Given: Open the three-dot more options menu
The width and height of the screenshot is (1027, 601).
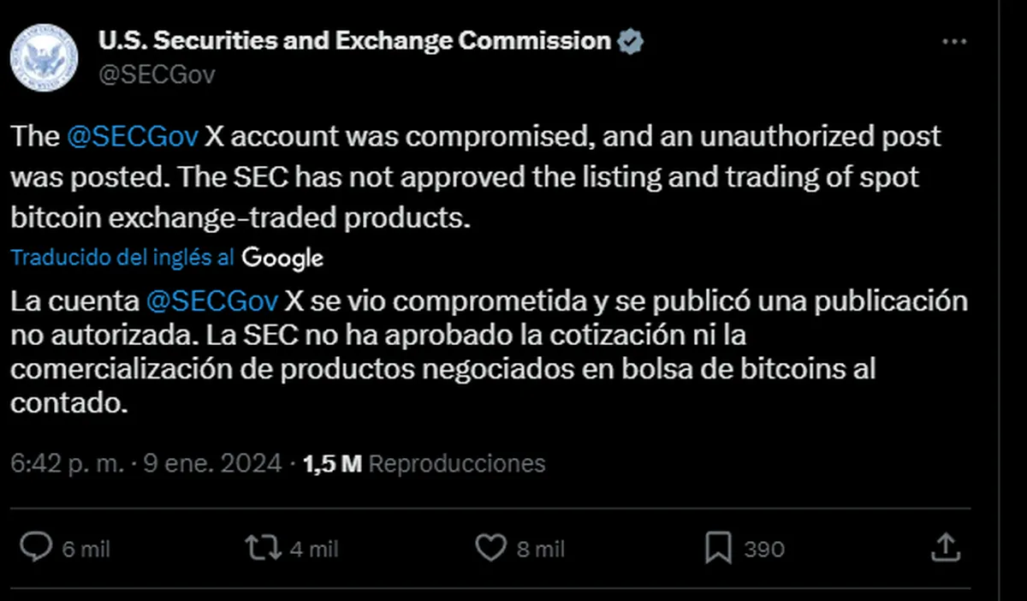Looking at the screenshot, I should (955, 42).
